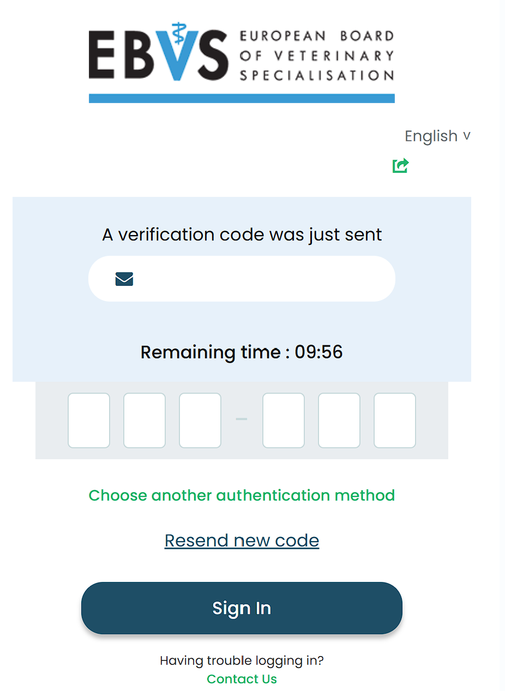Screen dimensions: 505x691
Task: Focus the fourth verification code box
Action: [284, 420]
